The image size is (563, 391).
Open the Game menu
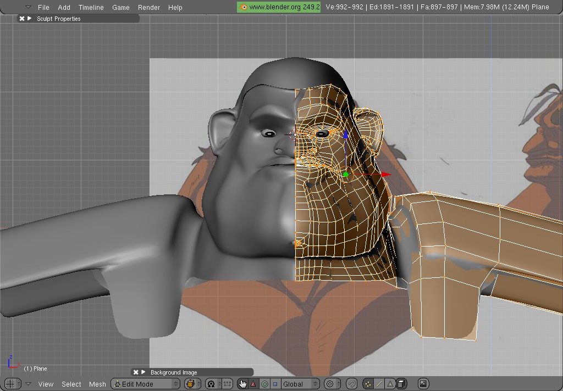pyautogui.click(x=120, y=7)
